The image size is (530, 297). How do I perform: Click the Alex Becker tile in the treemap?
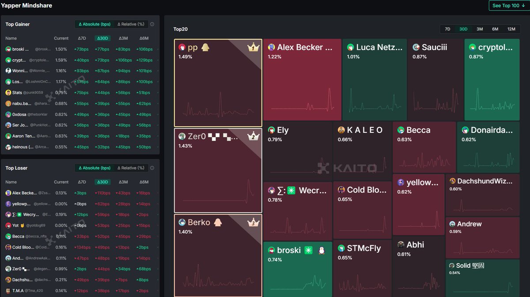(303, 79)
